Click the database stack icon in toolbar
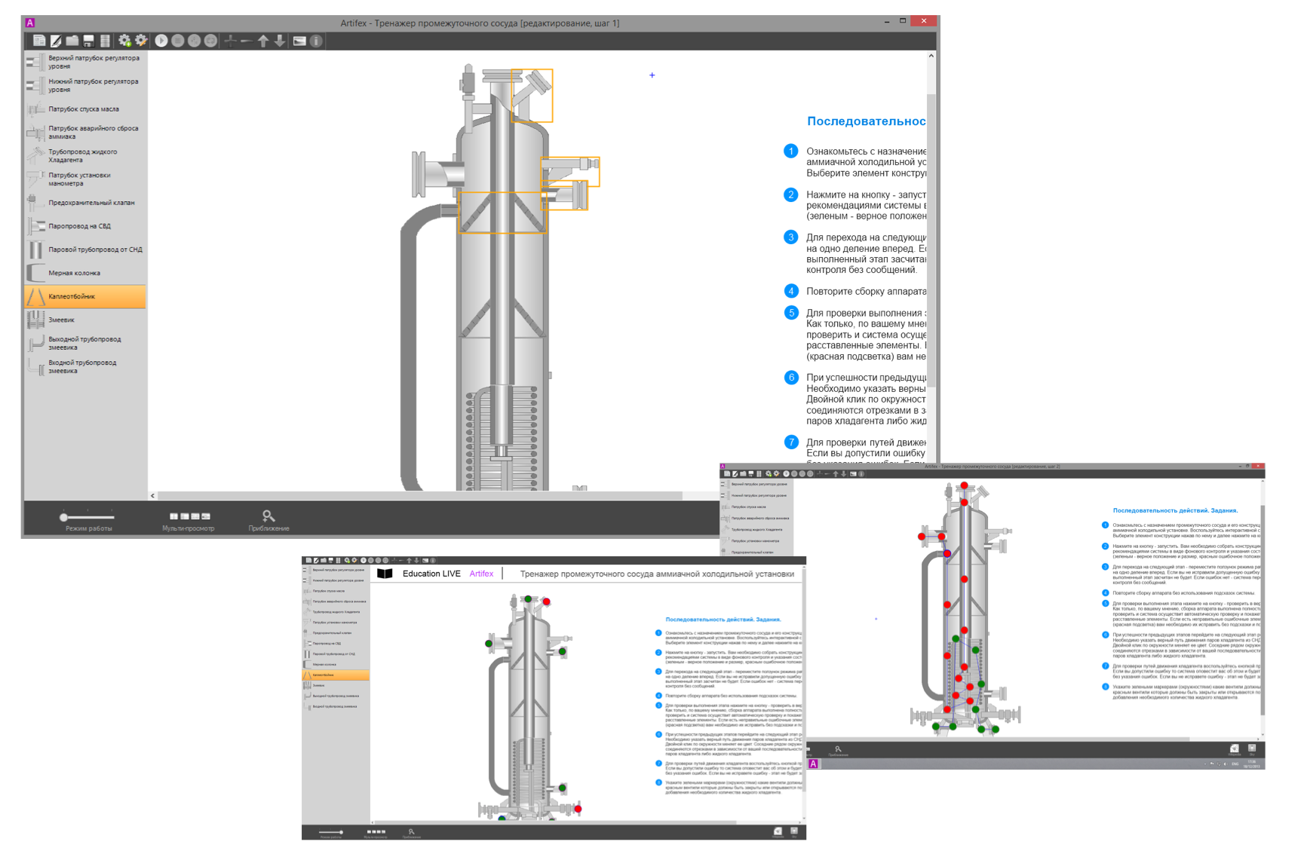Viewport: 1301px width, 851px height. tap(105, 41)
